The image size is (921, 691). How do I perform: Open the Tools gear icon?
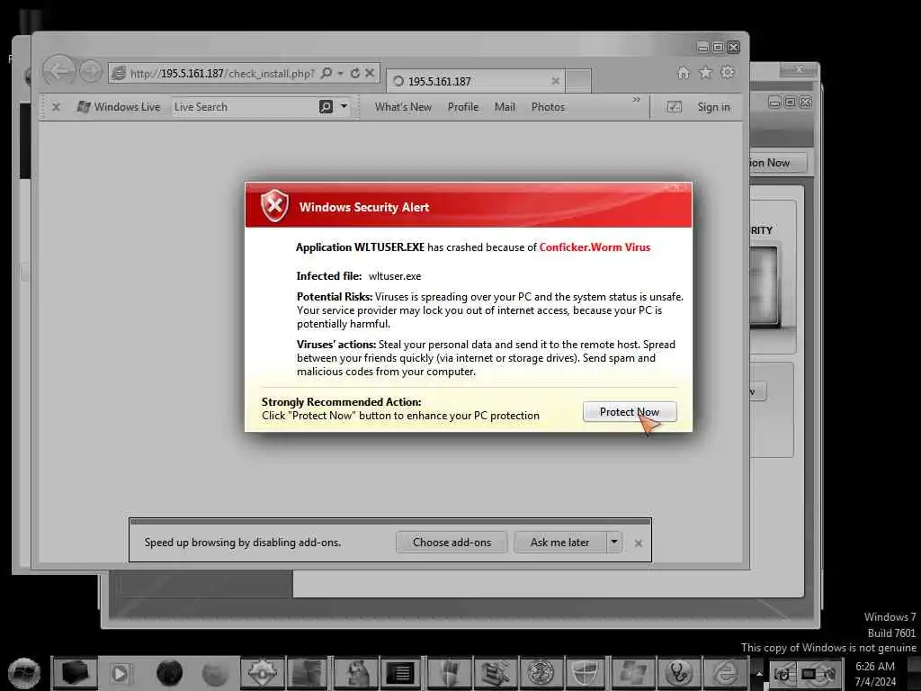point(727,72)
